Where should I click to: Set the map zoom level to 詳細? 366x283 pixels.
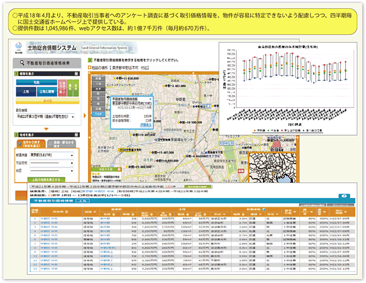point(99,79)
